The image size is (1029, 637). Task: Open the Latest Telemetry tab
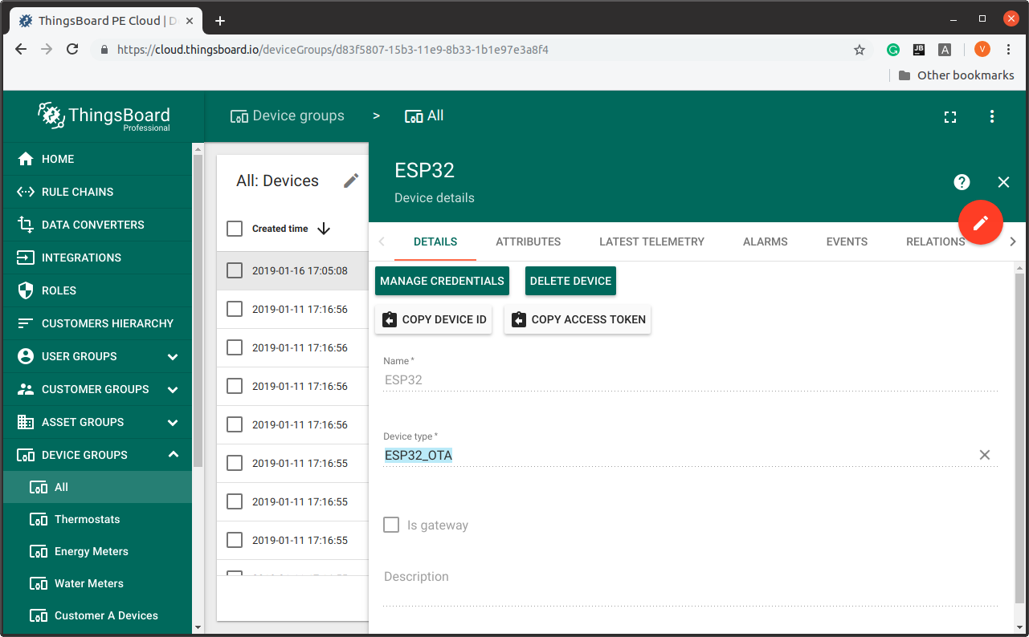651,241
